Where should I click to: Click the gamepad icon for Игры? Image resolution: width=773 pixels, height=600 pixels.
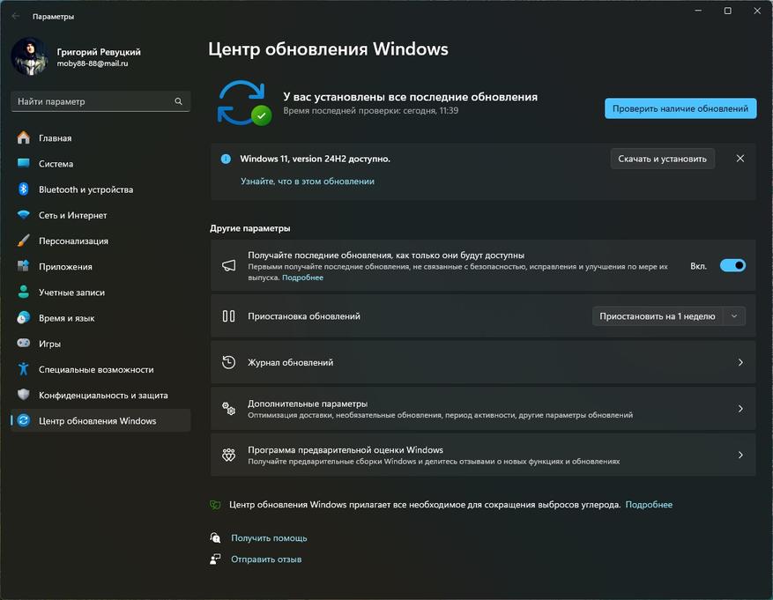pyautogui.click(x=23, y=343)
